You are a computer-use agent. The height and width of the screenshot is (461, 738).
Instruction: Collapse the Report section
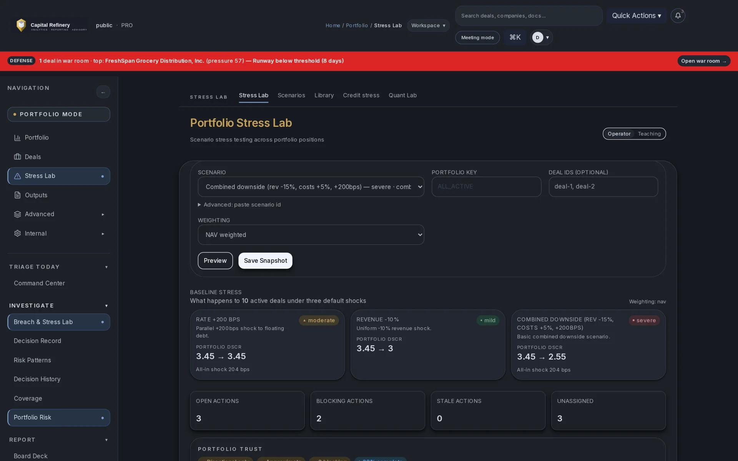(59, 440)
